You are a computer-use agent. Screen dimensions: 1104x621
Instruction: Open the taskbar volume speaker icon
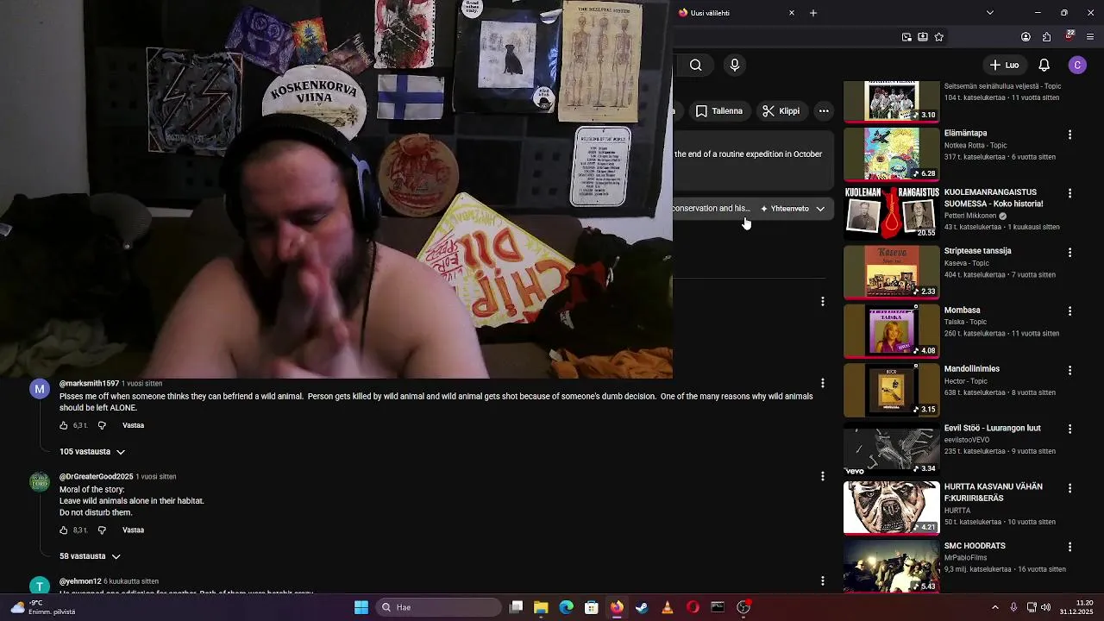coord(1045,607)
